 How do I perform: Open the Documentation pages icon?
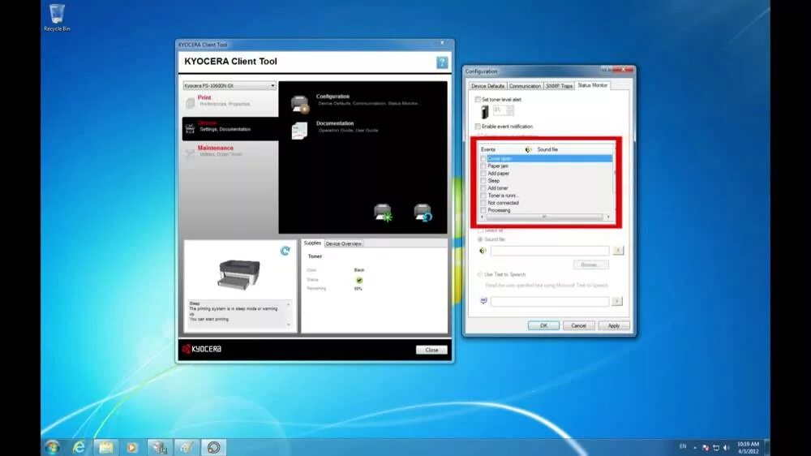point(299,131)
